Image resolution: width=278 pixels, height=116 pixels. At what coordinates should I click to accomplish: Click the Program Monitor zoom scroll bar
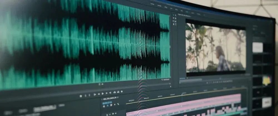click(x=191, y=80)
